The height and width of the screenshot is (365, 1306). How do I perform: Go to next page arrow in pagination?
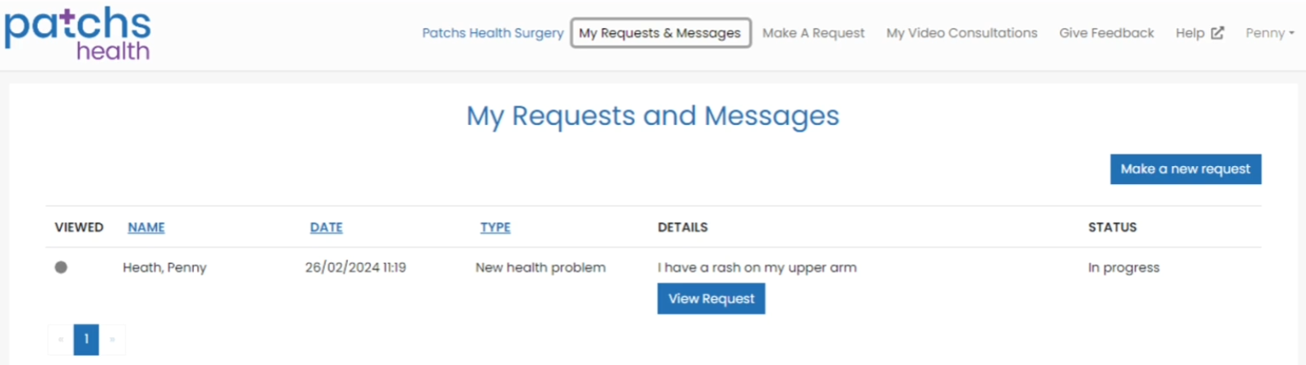[x=112, y=340]
